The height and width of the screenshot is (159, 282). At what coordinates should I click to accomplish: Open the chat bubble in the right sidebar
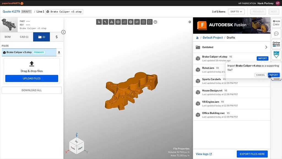(276, 34)
